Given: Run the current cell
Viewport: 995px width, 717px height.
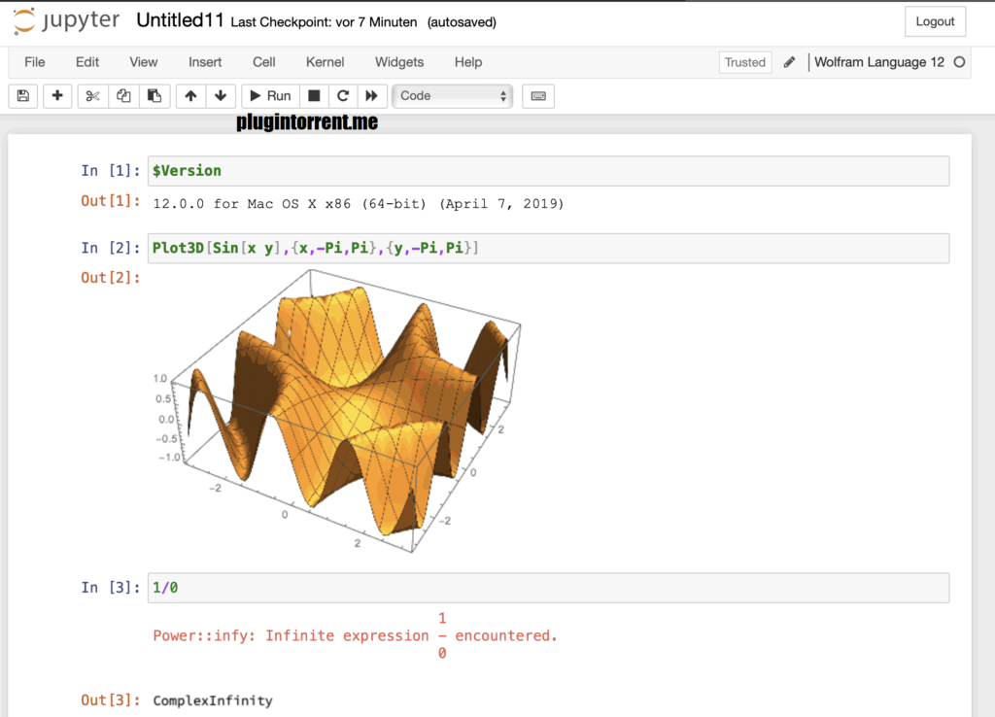Looking at the screenshot, I should tap(270, 96).
